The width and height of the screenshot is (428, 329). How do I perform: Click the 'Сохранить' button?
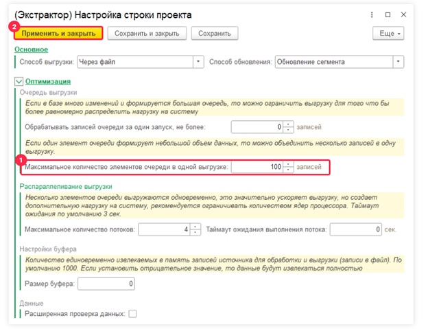point(215,33)
